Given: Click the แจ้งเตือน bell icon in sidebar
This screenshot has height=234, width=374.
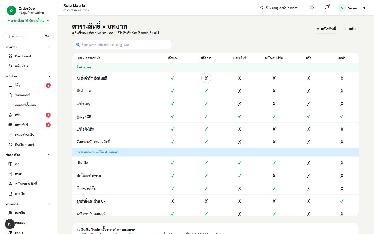Looking at the screenshot, I should pos(10,66).
